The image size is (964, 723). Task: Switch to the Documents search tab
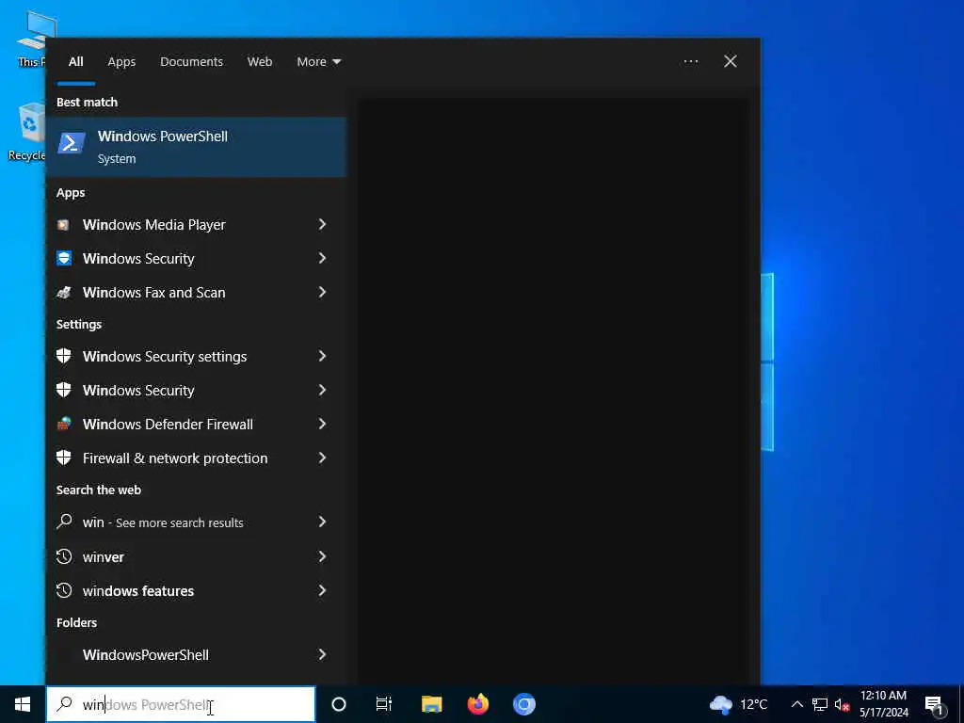[191, 61]
